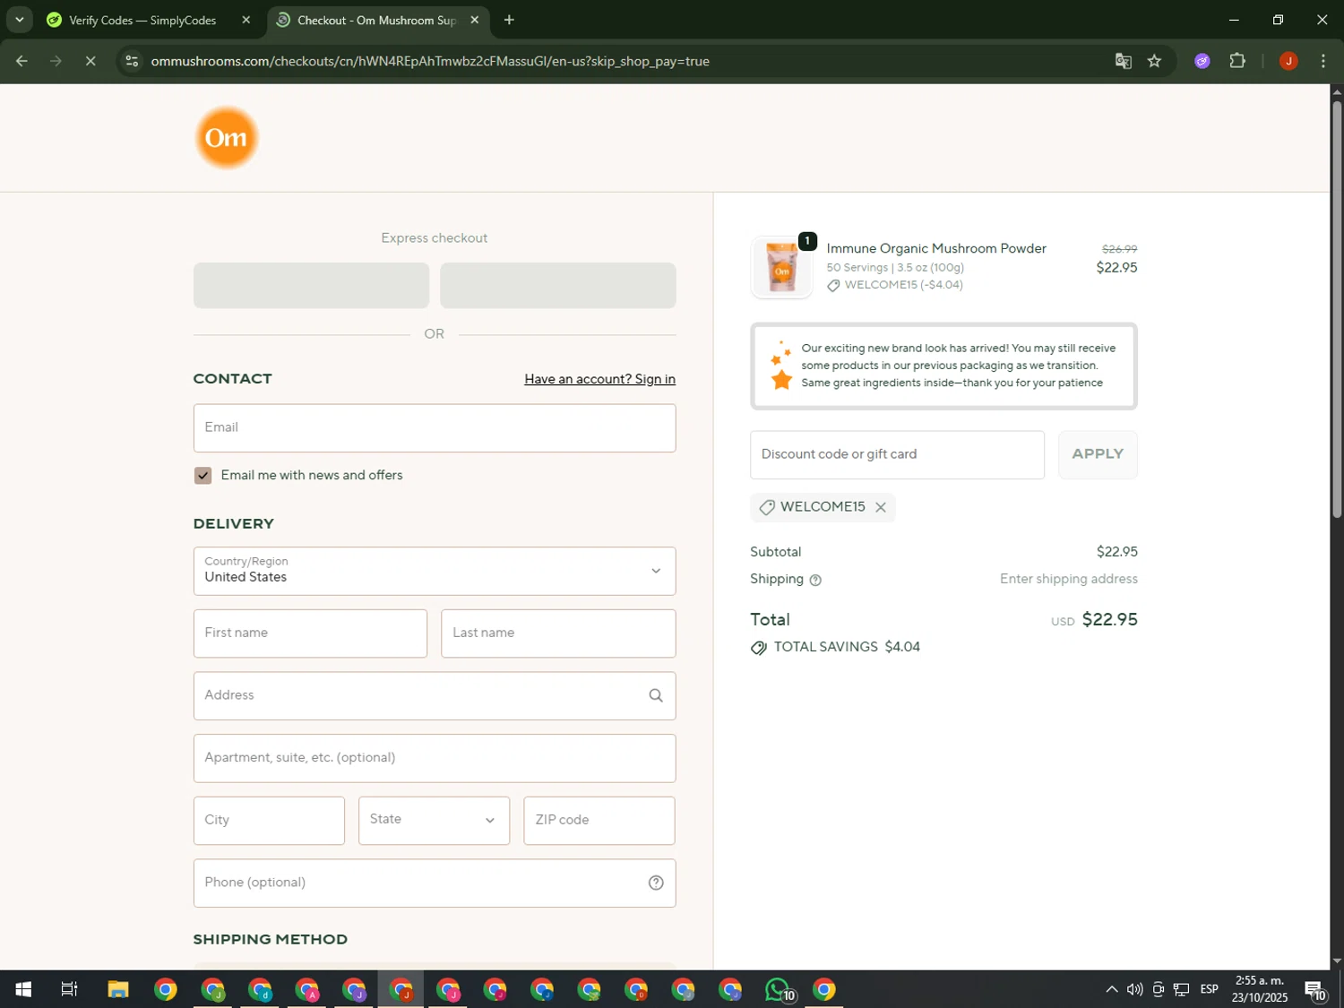Click the ZIP code field
Screen dimensions: 1344x1008
599,820
